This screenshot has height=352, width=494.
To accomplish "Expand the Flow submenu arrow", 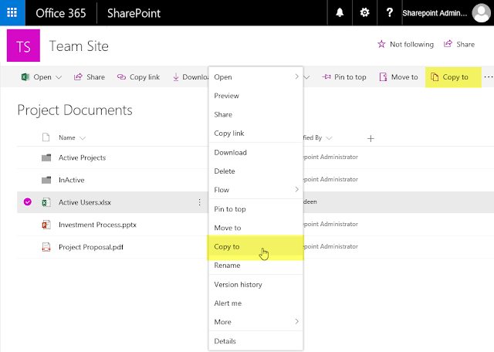I will (x=296, y=189).
